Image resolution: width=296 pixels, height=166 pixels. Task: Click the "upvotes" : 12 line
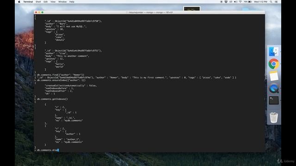55,59
